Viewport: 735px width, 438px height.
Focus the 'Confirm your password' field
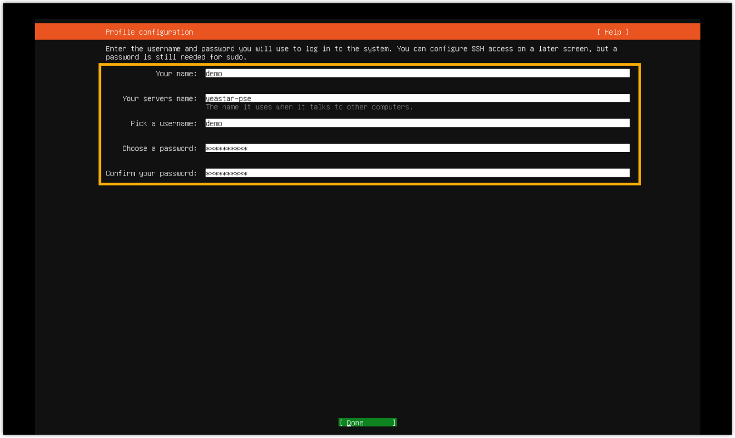[x=417, y=173]
